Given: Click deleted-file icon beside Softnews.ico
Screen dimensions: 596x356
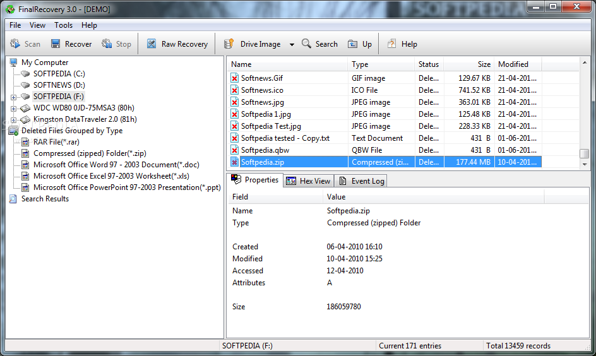Looking at the screenshot, I should pyautogui.click(x=234, y=90).
